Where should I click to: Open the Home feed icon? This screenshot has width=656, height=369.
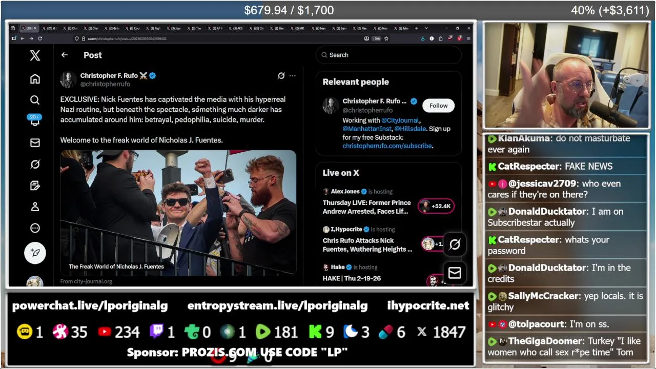[x=35, y=79]
